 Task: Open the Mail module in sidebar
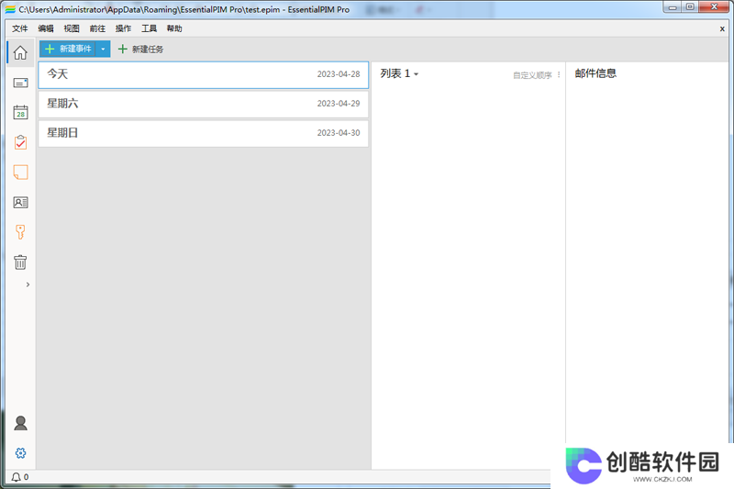pos(20,83)
